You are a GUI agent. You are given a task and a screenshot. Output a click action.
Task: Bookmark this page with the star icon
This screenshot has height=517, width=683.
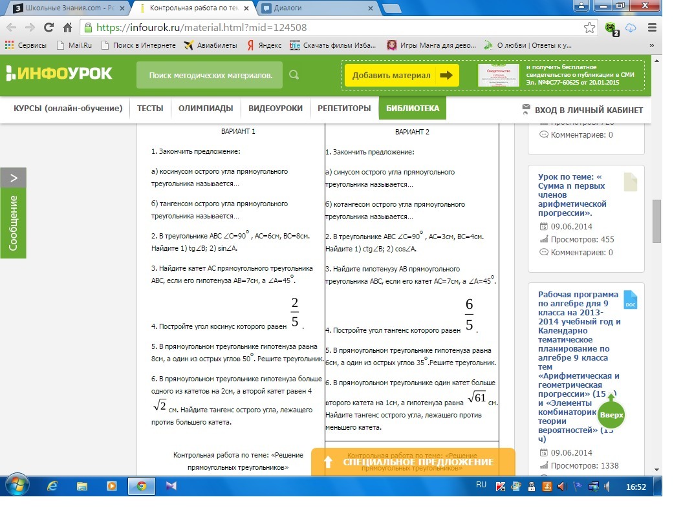(x=589, y=27)
